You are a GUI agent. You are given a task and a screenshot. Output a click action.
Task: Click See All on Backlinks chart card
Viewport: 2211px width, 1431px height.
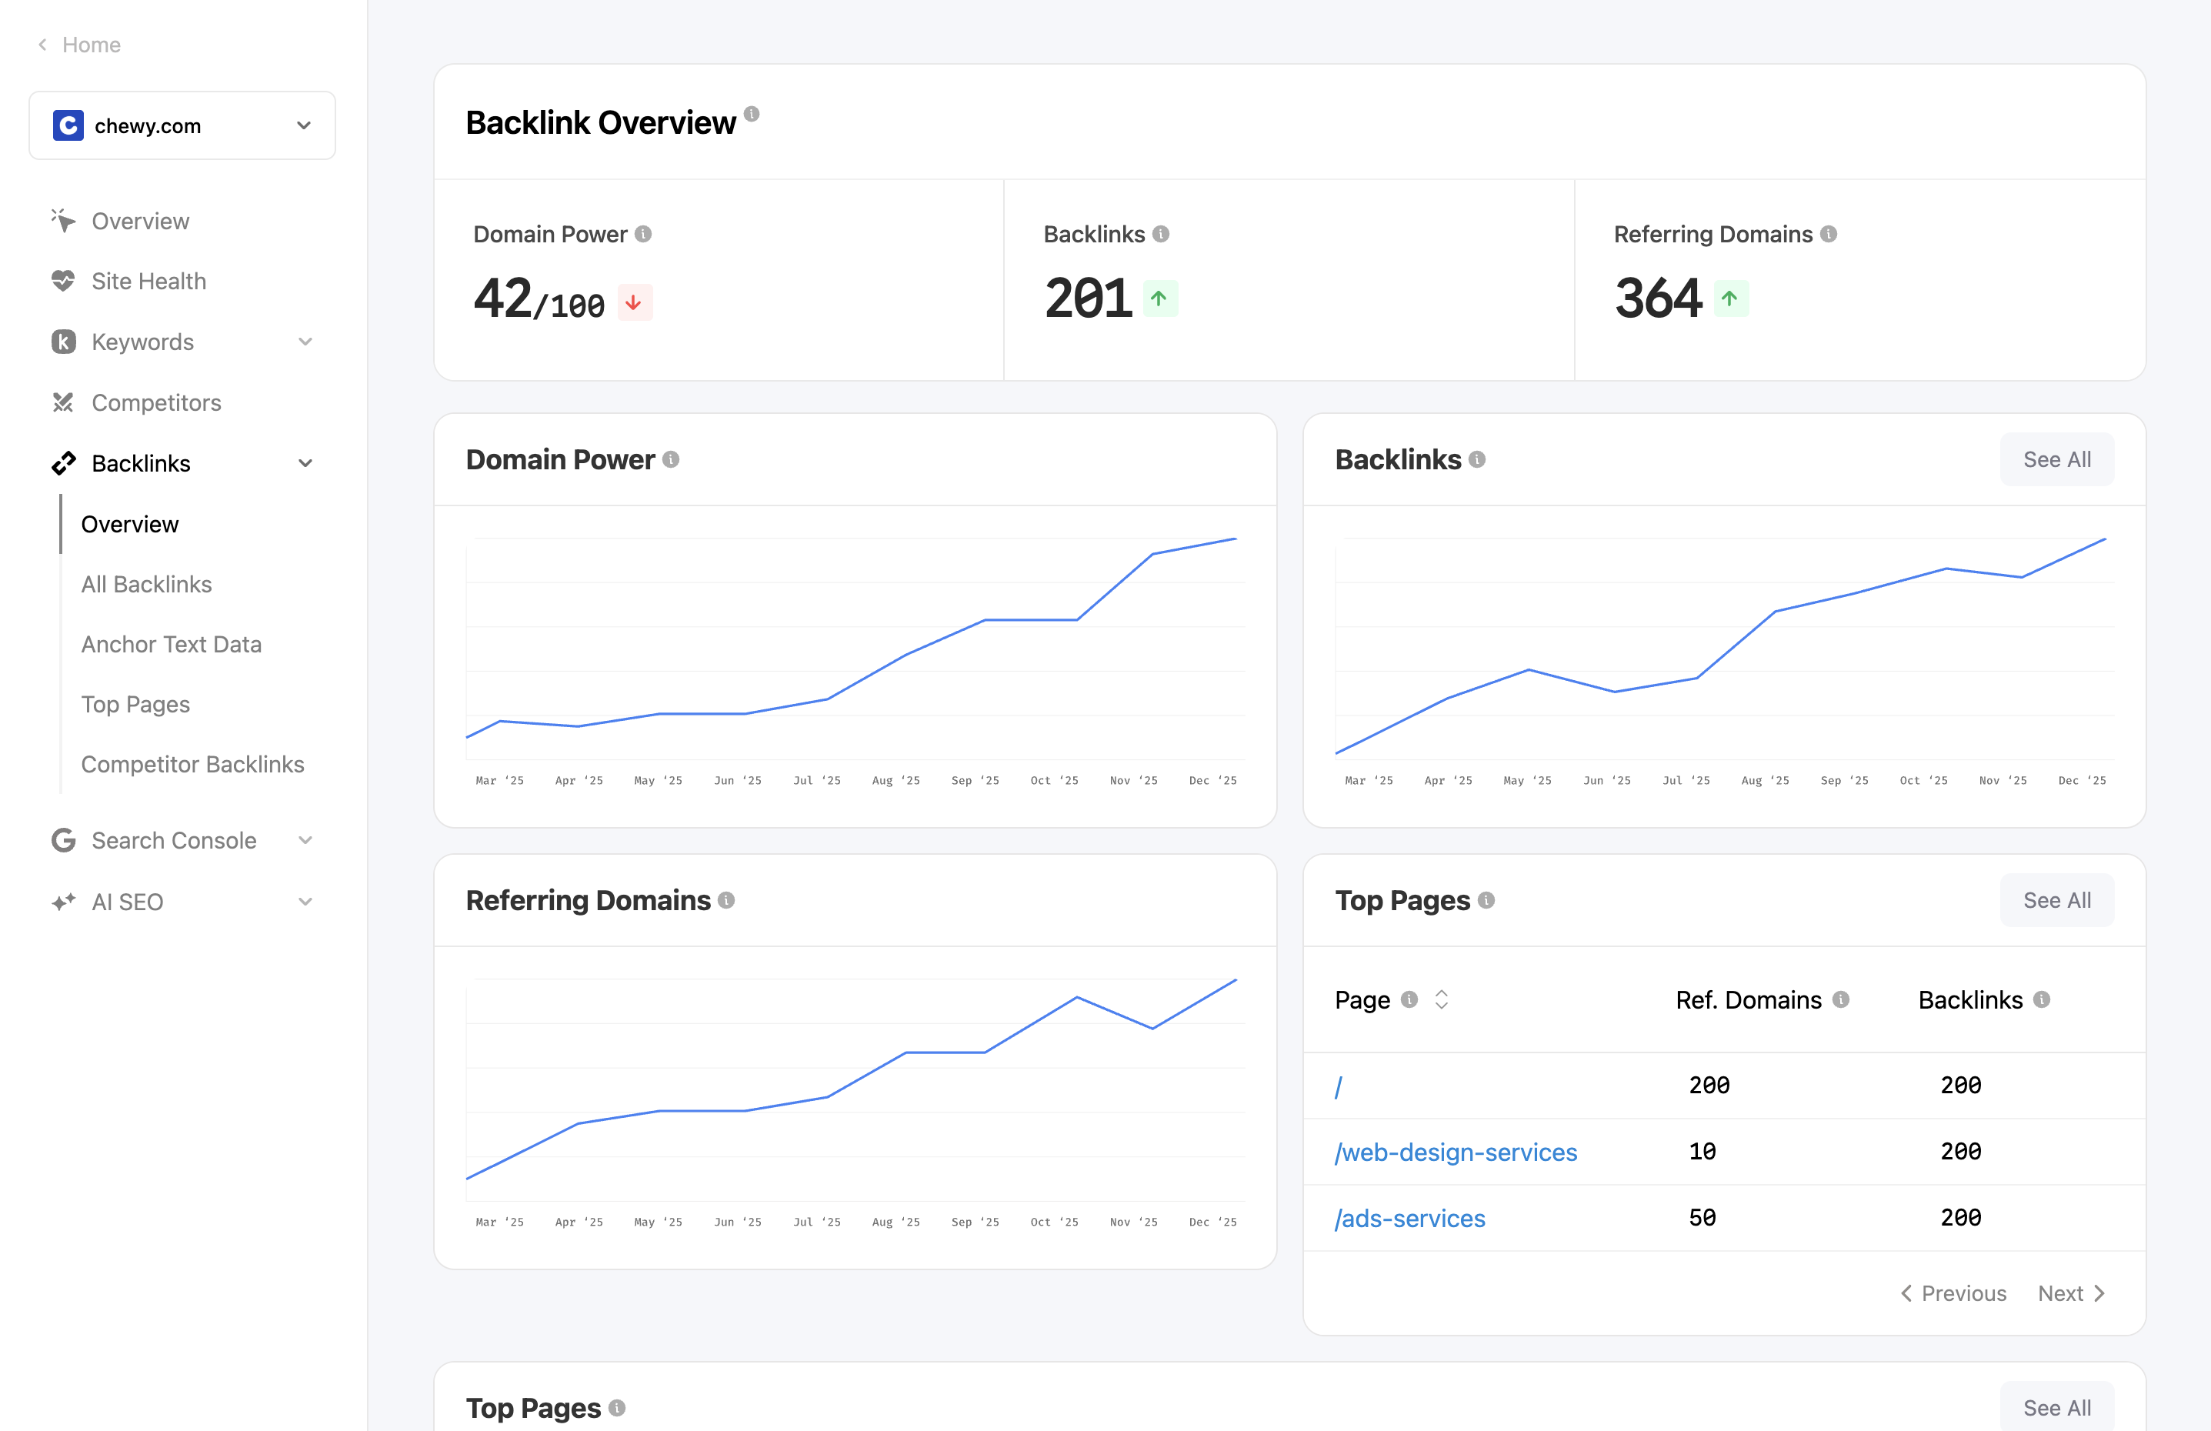[x=2056, y=459]
